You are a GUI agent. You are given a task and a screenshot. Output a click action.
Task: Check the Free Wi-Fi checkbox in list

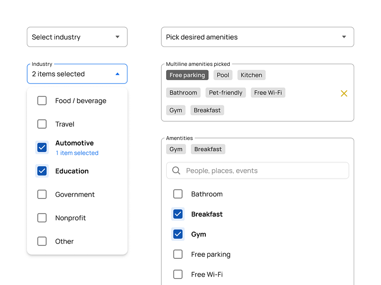coord(178,275)
